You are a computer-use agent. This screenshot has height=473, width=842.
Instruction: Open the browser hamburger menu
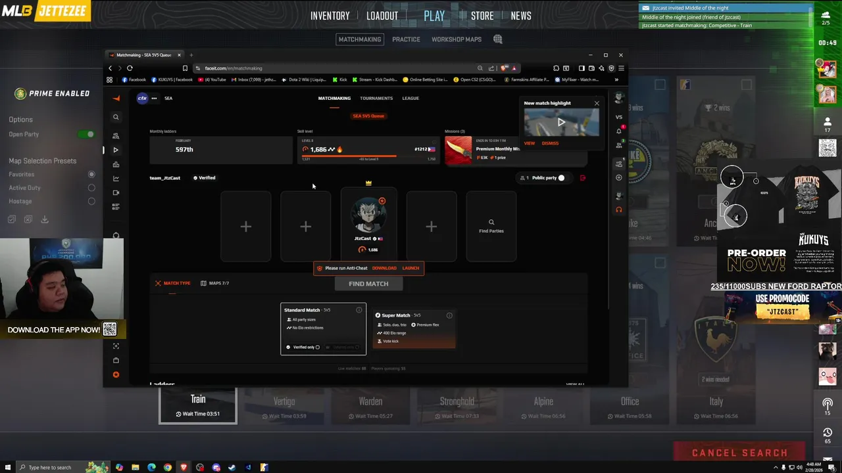pyautogui.click(x=621, y=68)
